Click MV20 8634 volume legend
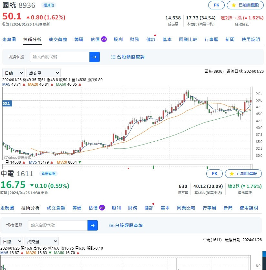Viewport: 266px width, 270px height. click(x=69, y=162)
